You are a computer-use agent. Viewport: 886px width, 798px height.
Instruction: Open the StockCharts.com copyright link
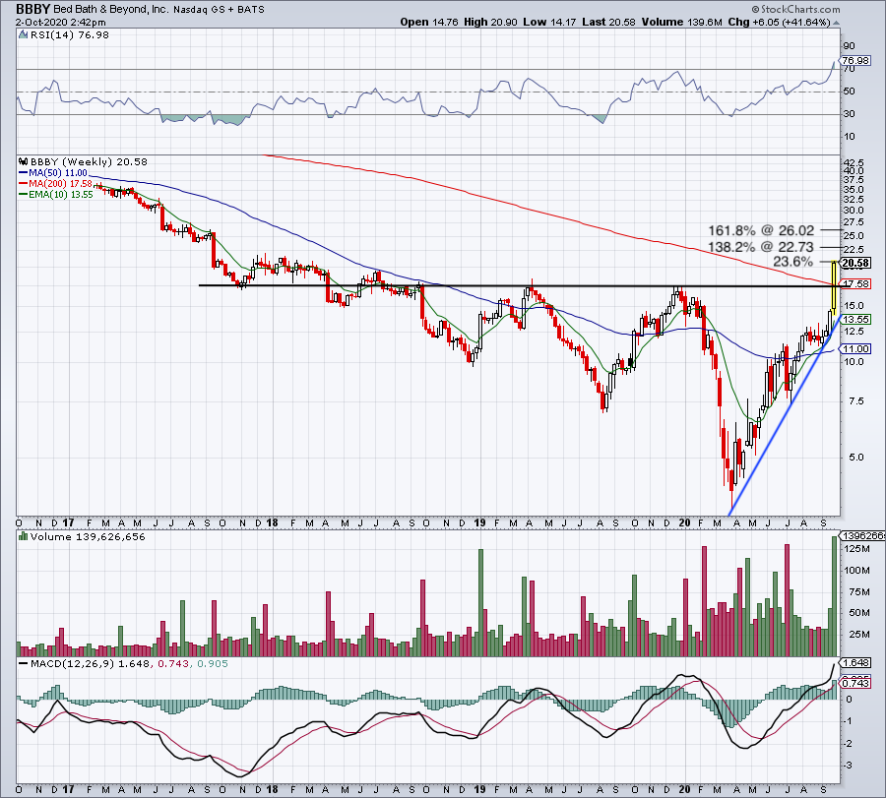point(795,9)
